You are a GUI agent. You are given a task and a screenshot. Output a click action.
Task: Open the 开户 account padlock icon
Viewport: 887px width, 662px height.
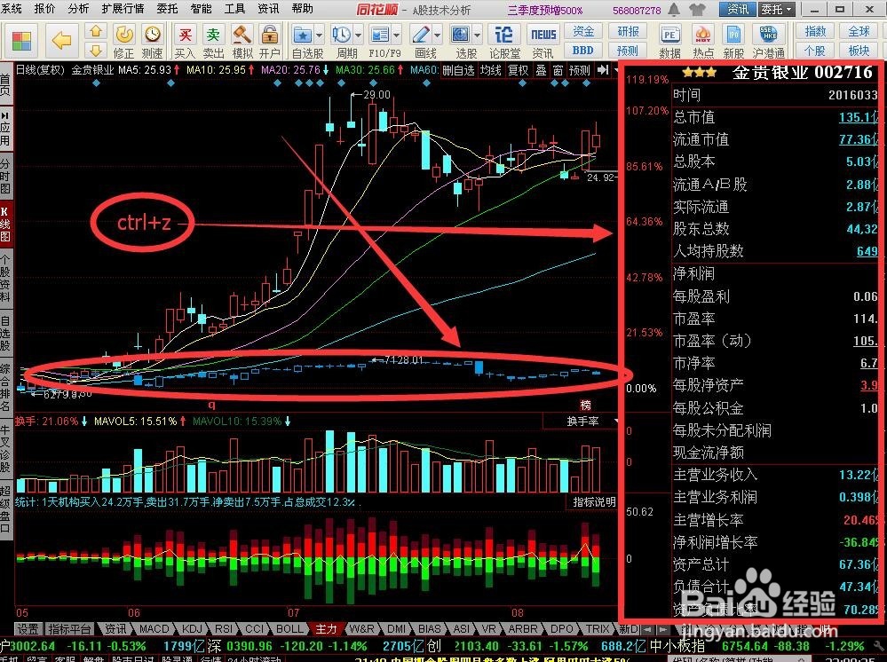click(x=270, y=42)
